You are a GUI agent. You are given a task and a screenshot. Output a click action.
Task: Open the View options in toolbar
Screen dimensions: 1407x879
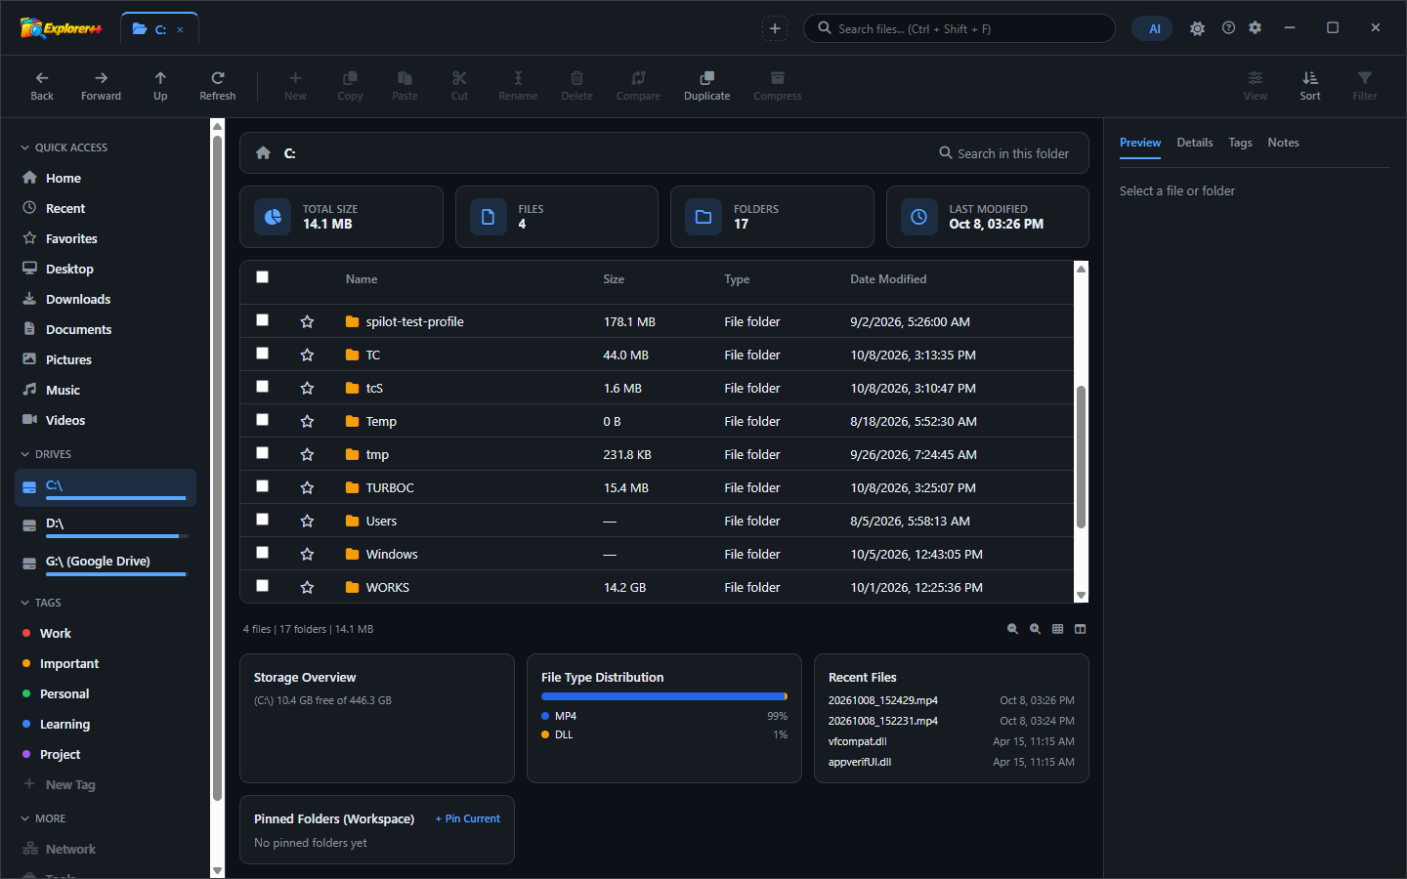pos(1256,86)
